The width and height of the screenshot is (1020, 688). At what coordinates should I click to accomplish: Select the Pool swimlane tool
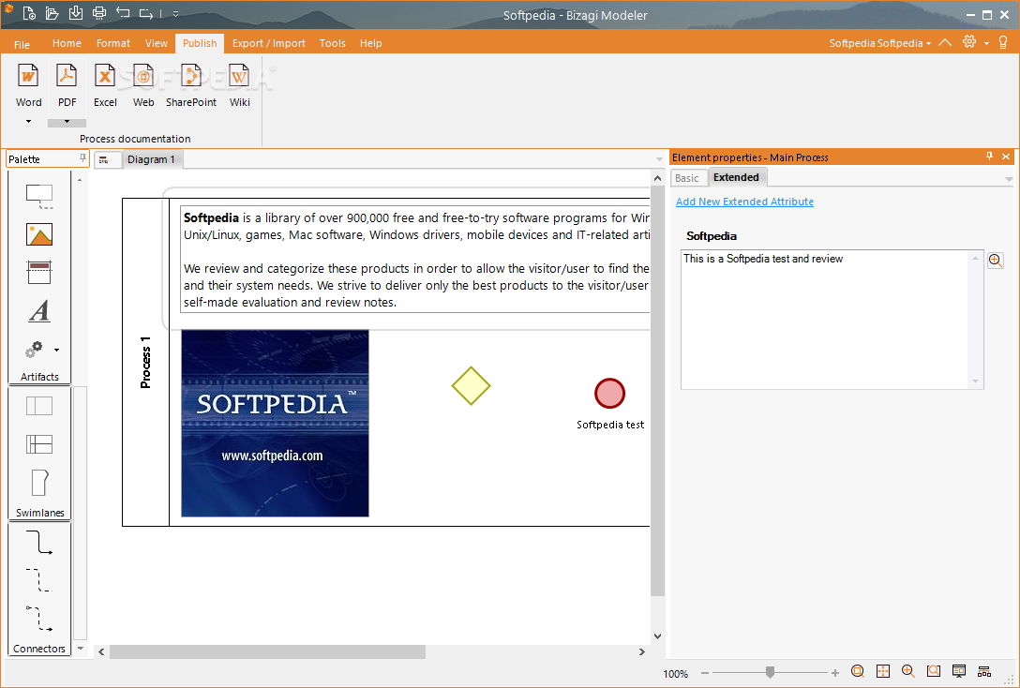tap(39, 406)
